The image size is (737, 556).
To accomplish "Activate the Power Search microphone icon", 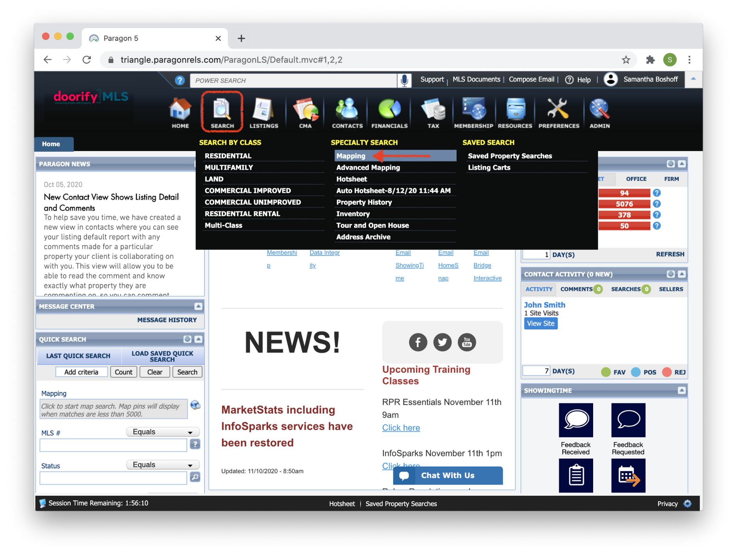I will [404, 80].
